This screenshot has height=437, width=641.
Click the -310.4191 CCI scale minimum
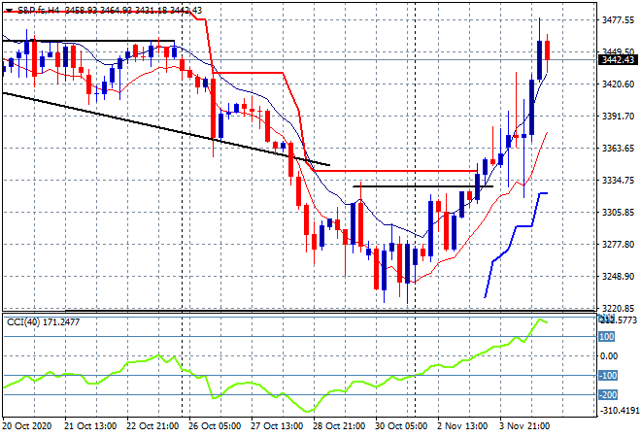click(x=619, y=410)
